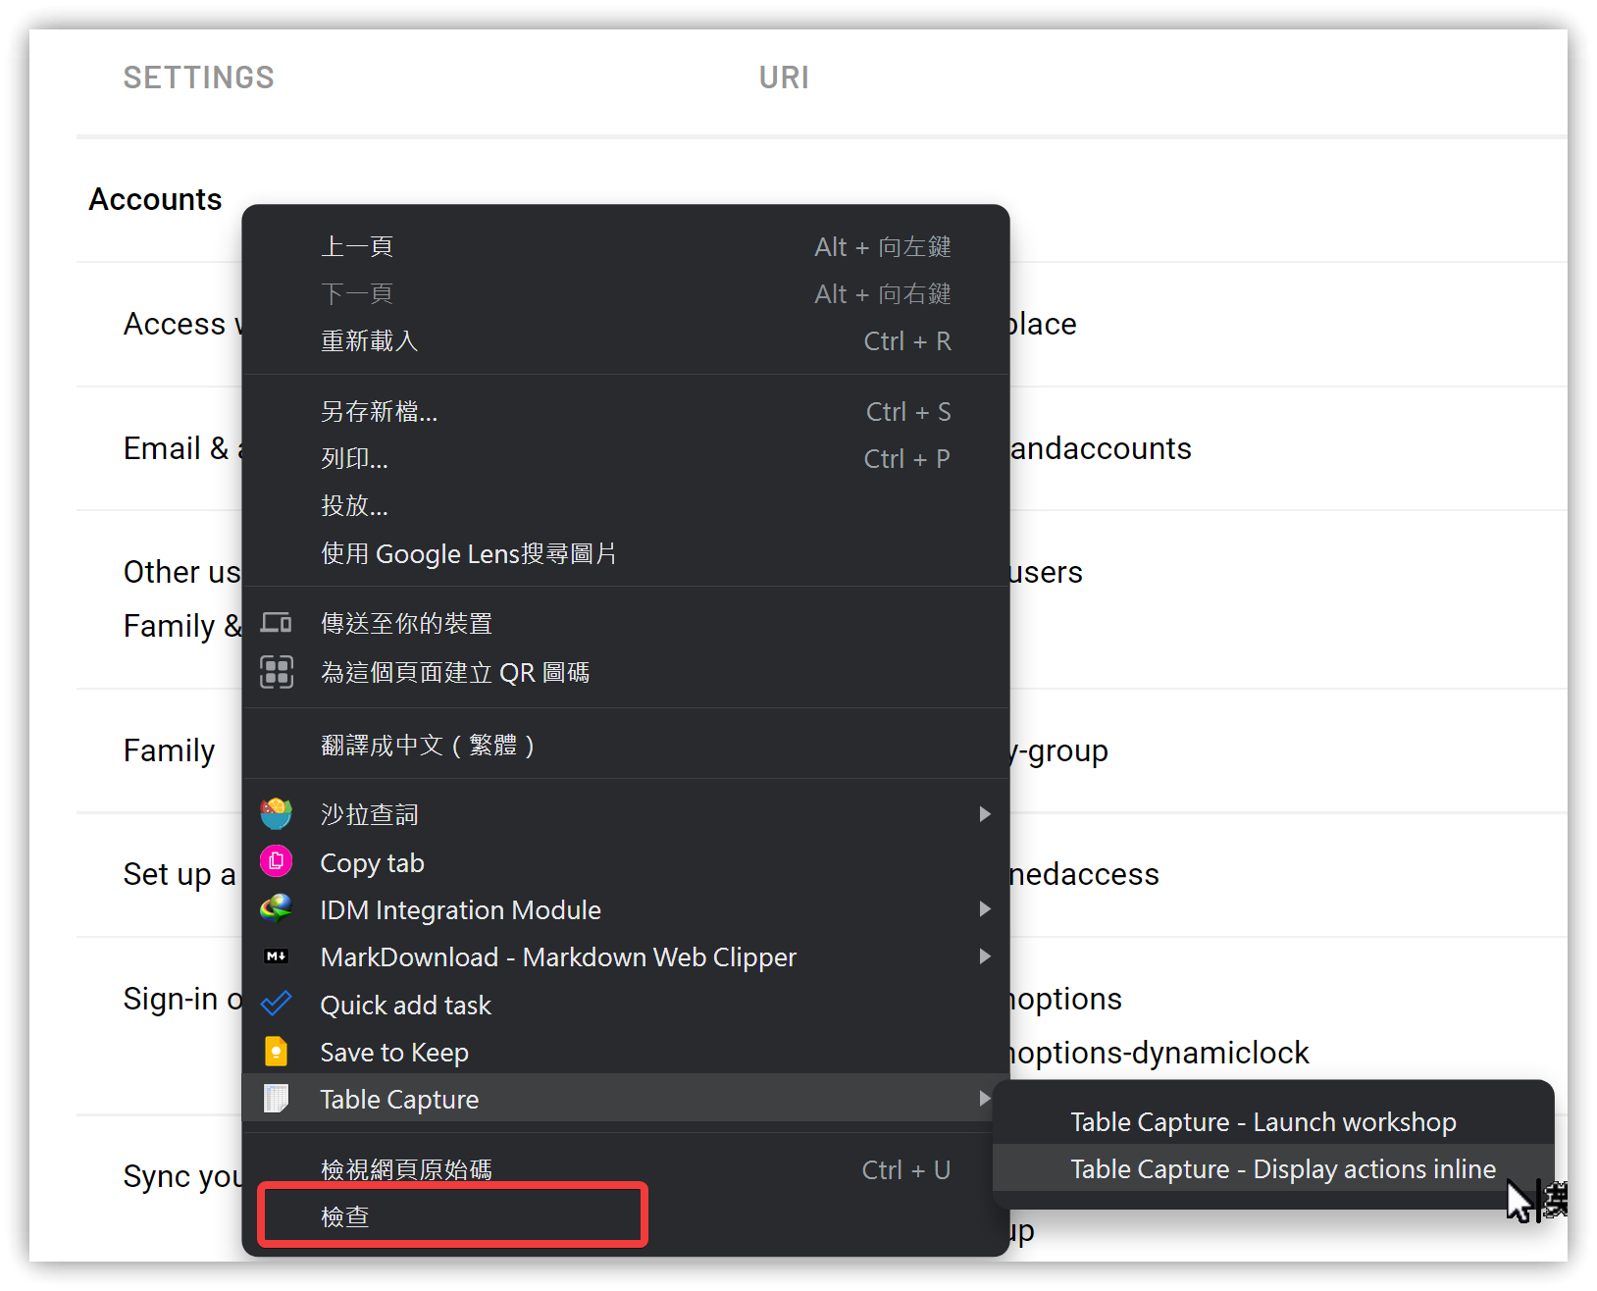Click 翻譯成中文（繁體） menu entry
Viewport: 1597px width, 1291px height.
(428, 745)
